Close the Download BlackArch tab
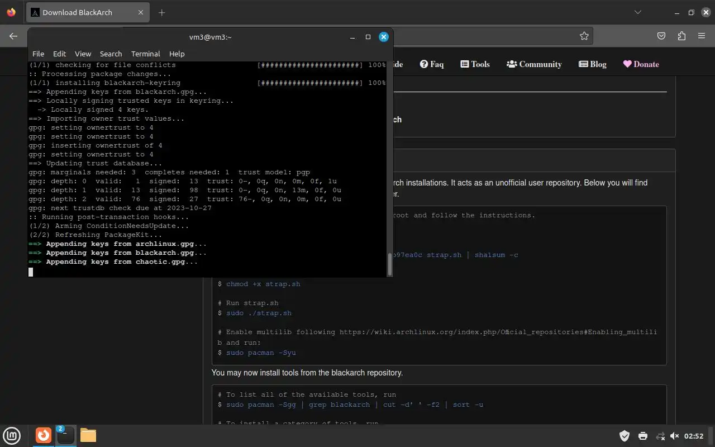The image size is (715, 447). [141, 12]
